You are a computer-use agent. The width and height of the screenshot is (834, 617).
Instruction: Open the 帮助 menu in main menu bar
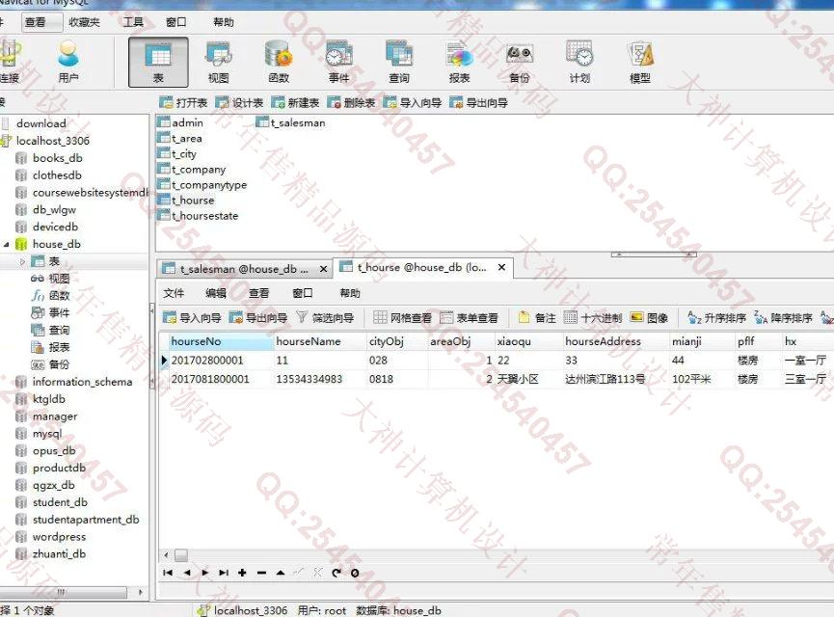224,22
